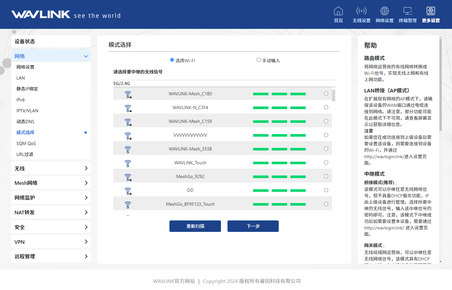Open the wireless settings (无线设置) icon
This screenshot has height=290, width=452.
pyautogui.click(x=361, y=11)
